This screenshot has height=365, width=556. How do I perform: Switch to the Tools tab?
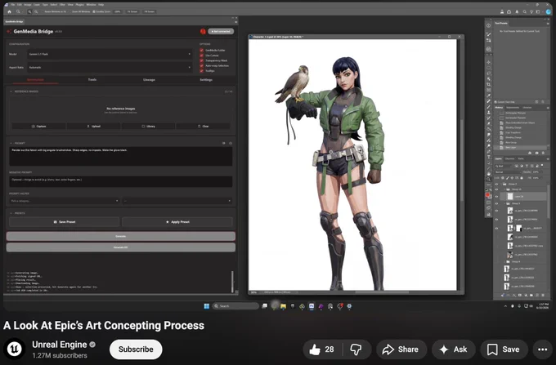coord(92,80)
